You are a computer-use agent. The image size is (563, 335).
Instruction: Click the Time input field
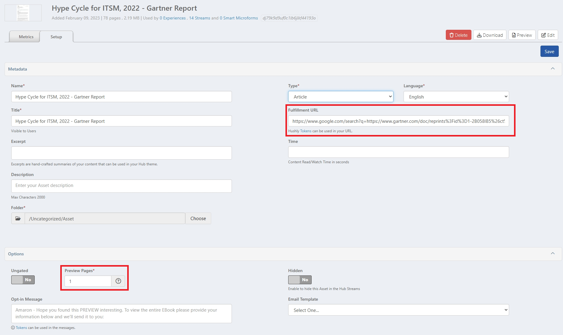point(398,152)
